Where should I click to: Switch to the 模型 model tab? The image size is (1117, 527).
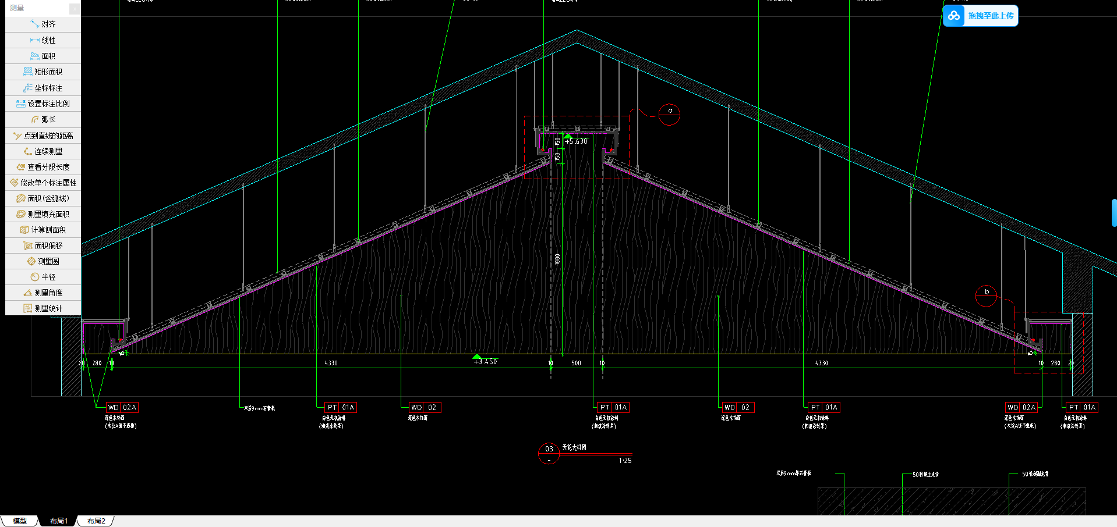20,521
